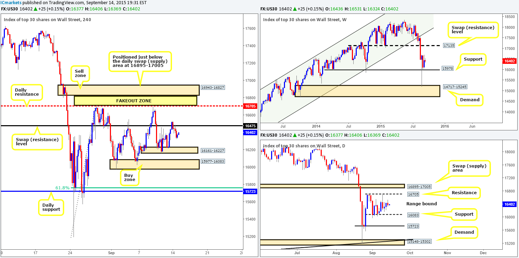The image size is (519, 258).
Task: Click the red 16402 price tag on weekly chart
Action: click(x=509, y=61)
